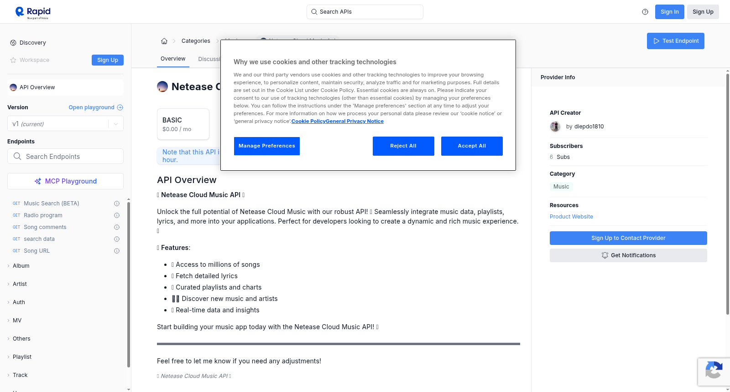Image resolution: width=730 pixels, height=392 pixels.
Task: Open the Song comments endpoint
Action: point(45,227)
